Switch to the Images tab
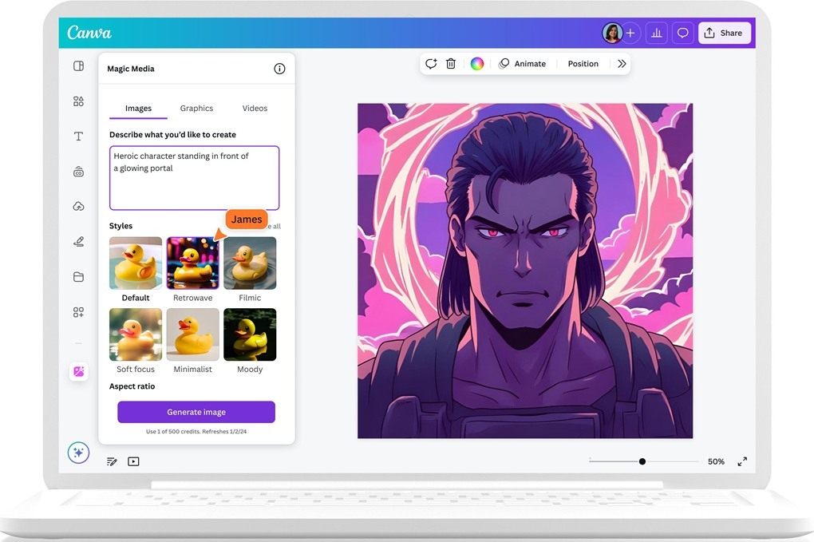The width and height of the screenshot is (814, 542). click(x=138, y=108)
